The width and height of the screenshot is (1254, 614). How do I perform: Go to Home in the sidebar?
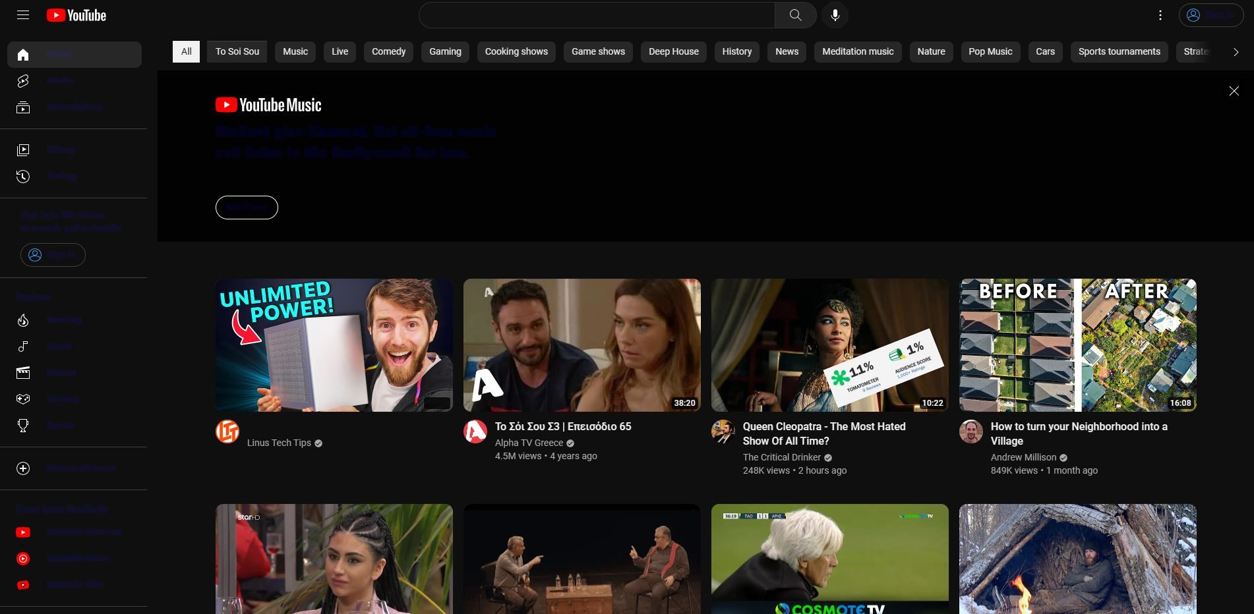pos(75,55)
